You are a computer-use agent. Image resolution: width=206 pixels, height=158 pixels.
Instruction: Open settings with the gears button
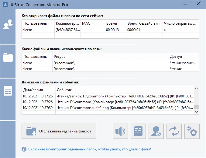pos(192,131)
